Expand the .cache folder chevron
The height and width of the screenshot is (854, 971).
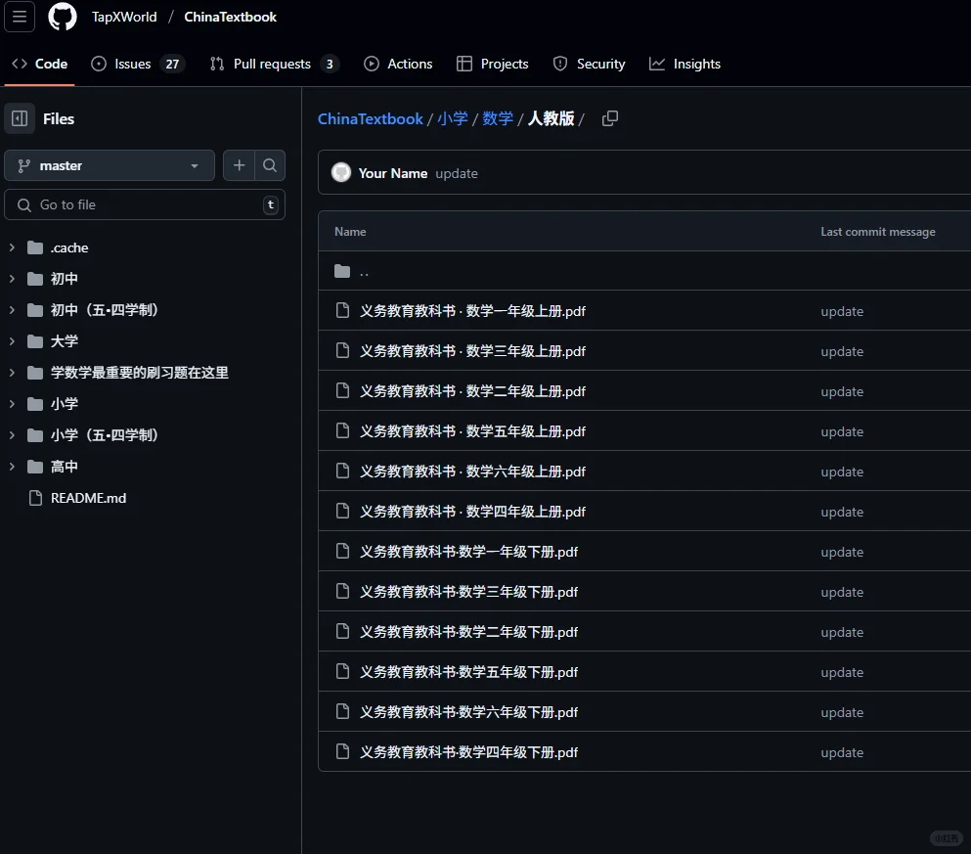[12, 247]
